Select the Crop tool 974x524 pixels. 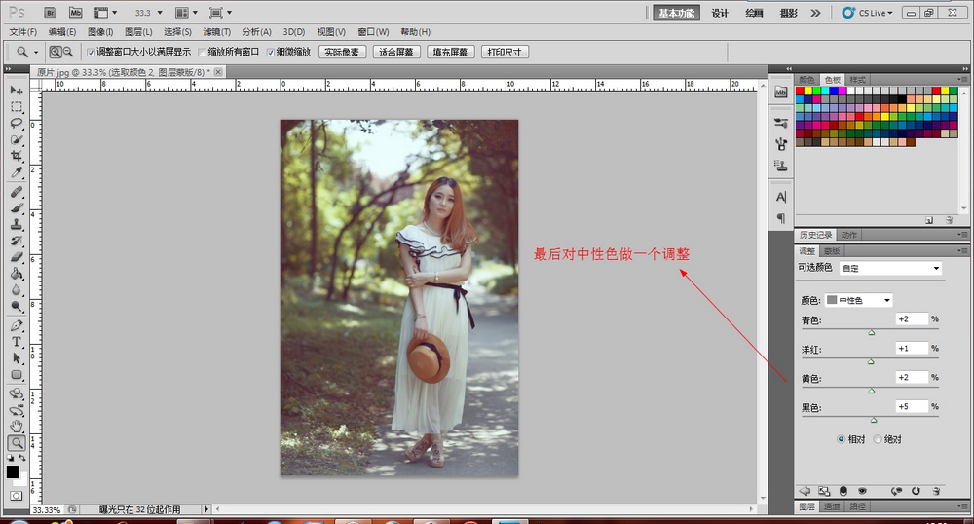pos(17,156)
